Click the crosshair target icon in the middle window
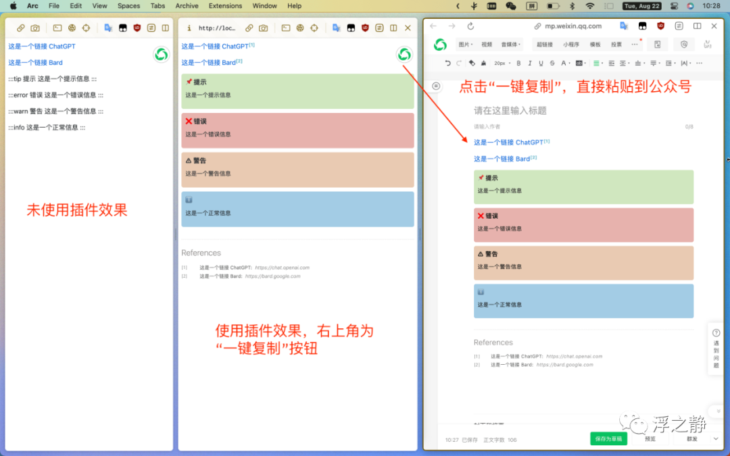Image resolution: width=730 pixels, height=456 pixels. pos(314,28)
